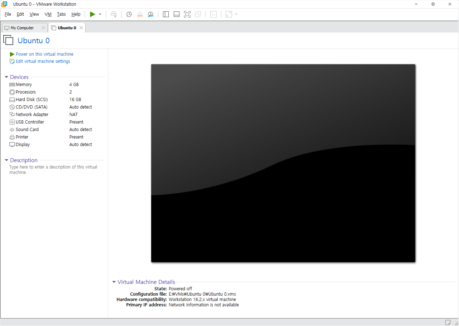The image size is (459, 326).
Task: Click the message log status bar icon
Action: [x=448, y=322]
